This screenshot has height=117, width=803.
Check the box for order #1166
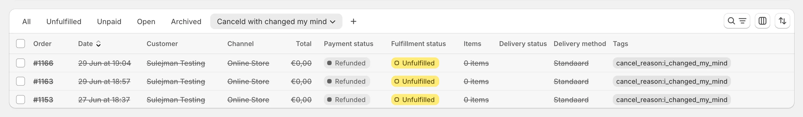coord(21,63)
